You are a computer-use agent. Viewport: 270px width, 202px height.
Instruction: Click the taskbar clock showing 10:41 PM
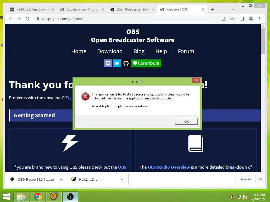tap(258, 197)
